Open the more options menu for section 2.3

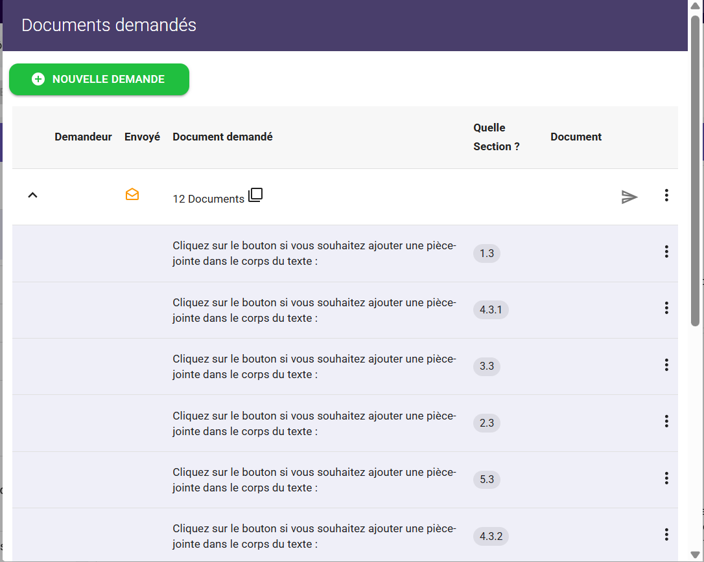pos(666,421)
